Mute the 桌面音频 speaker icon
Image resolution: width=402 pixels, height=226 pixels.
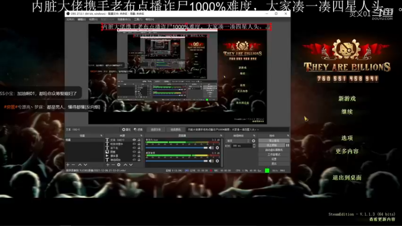pos(211,161)
